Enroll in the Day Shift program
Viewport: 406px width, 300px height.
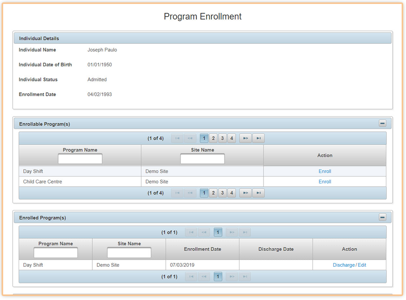pos(325,171)
